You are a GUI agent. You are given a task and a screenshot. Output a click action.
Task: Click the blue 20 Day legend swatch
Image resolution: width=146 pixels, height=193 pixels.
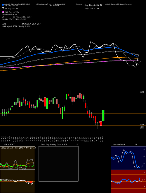pyautogui.click(x=3, y=5)
